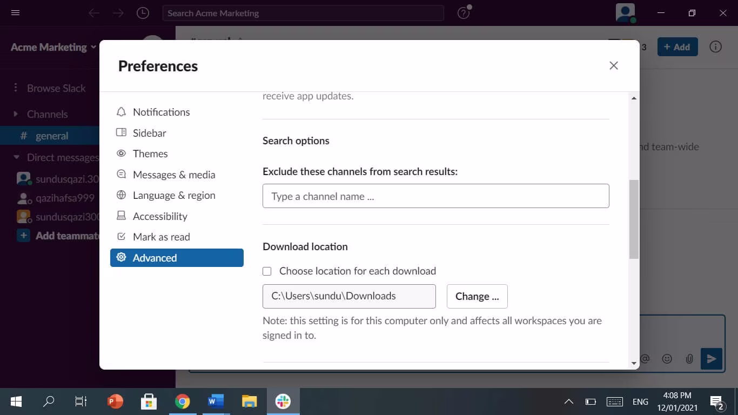Open the help question mark icon

tap(464, 13)
